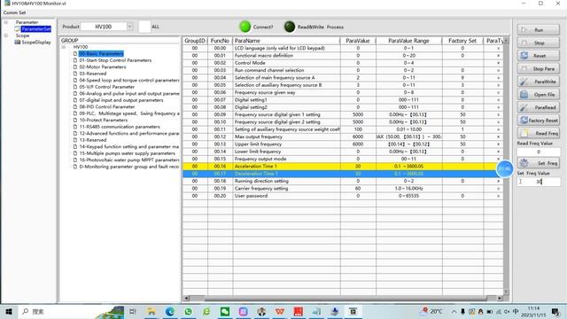Open WPS Office from the taskbar
Viewport: 567px width, 319px height.
pos(280,311)
